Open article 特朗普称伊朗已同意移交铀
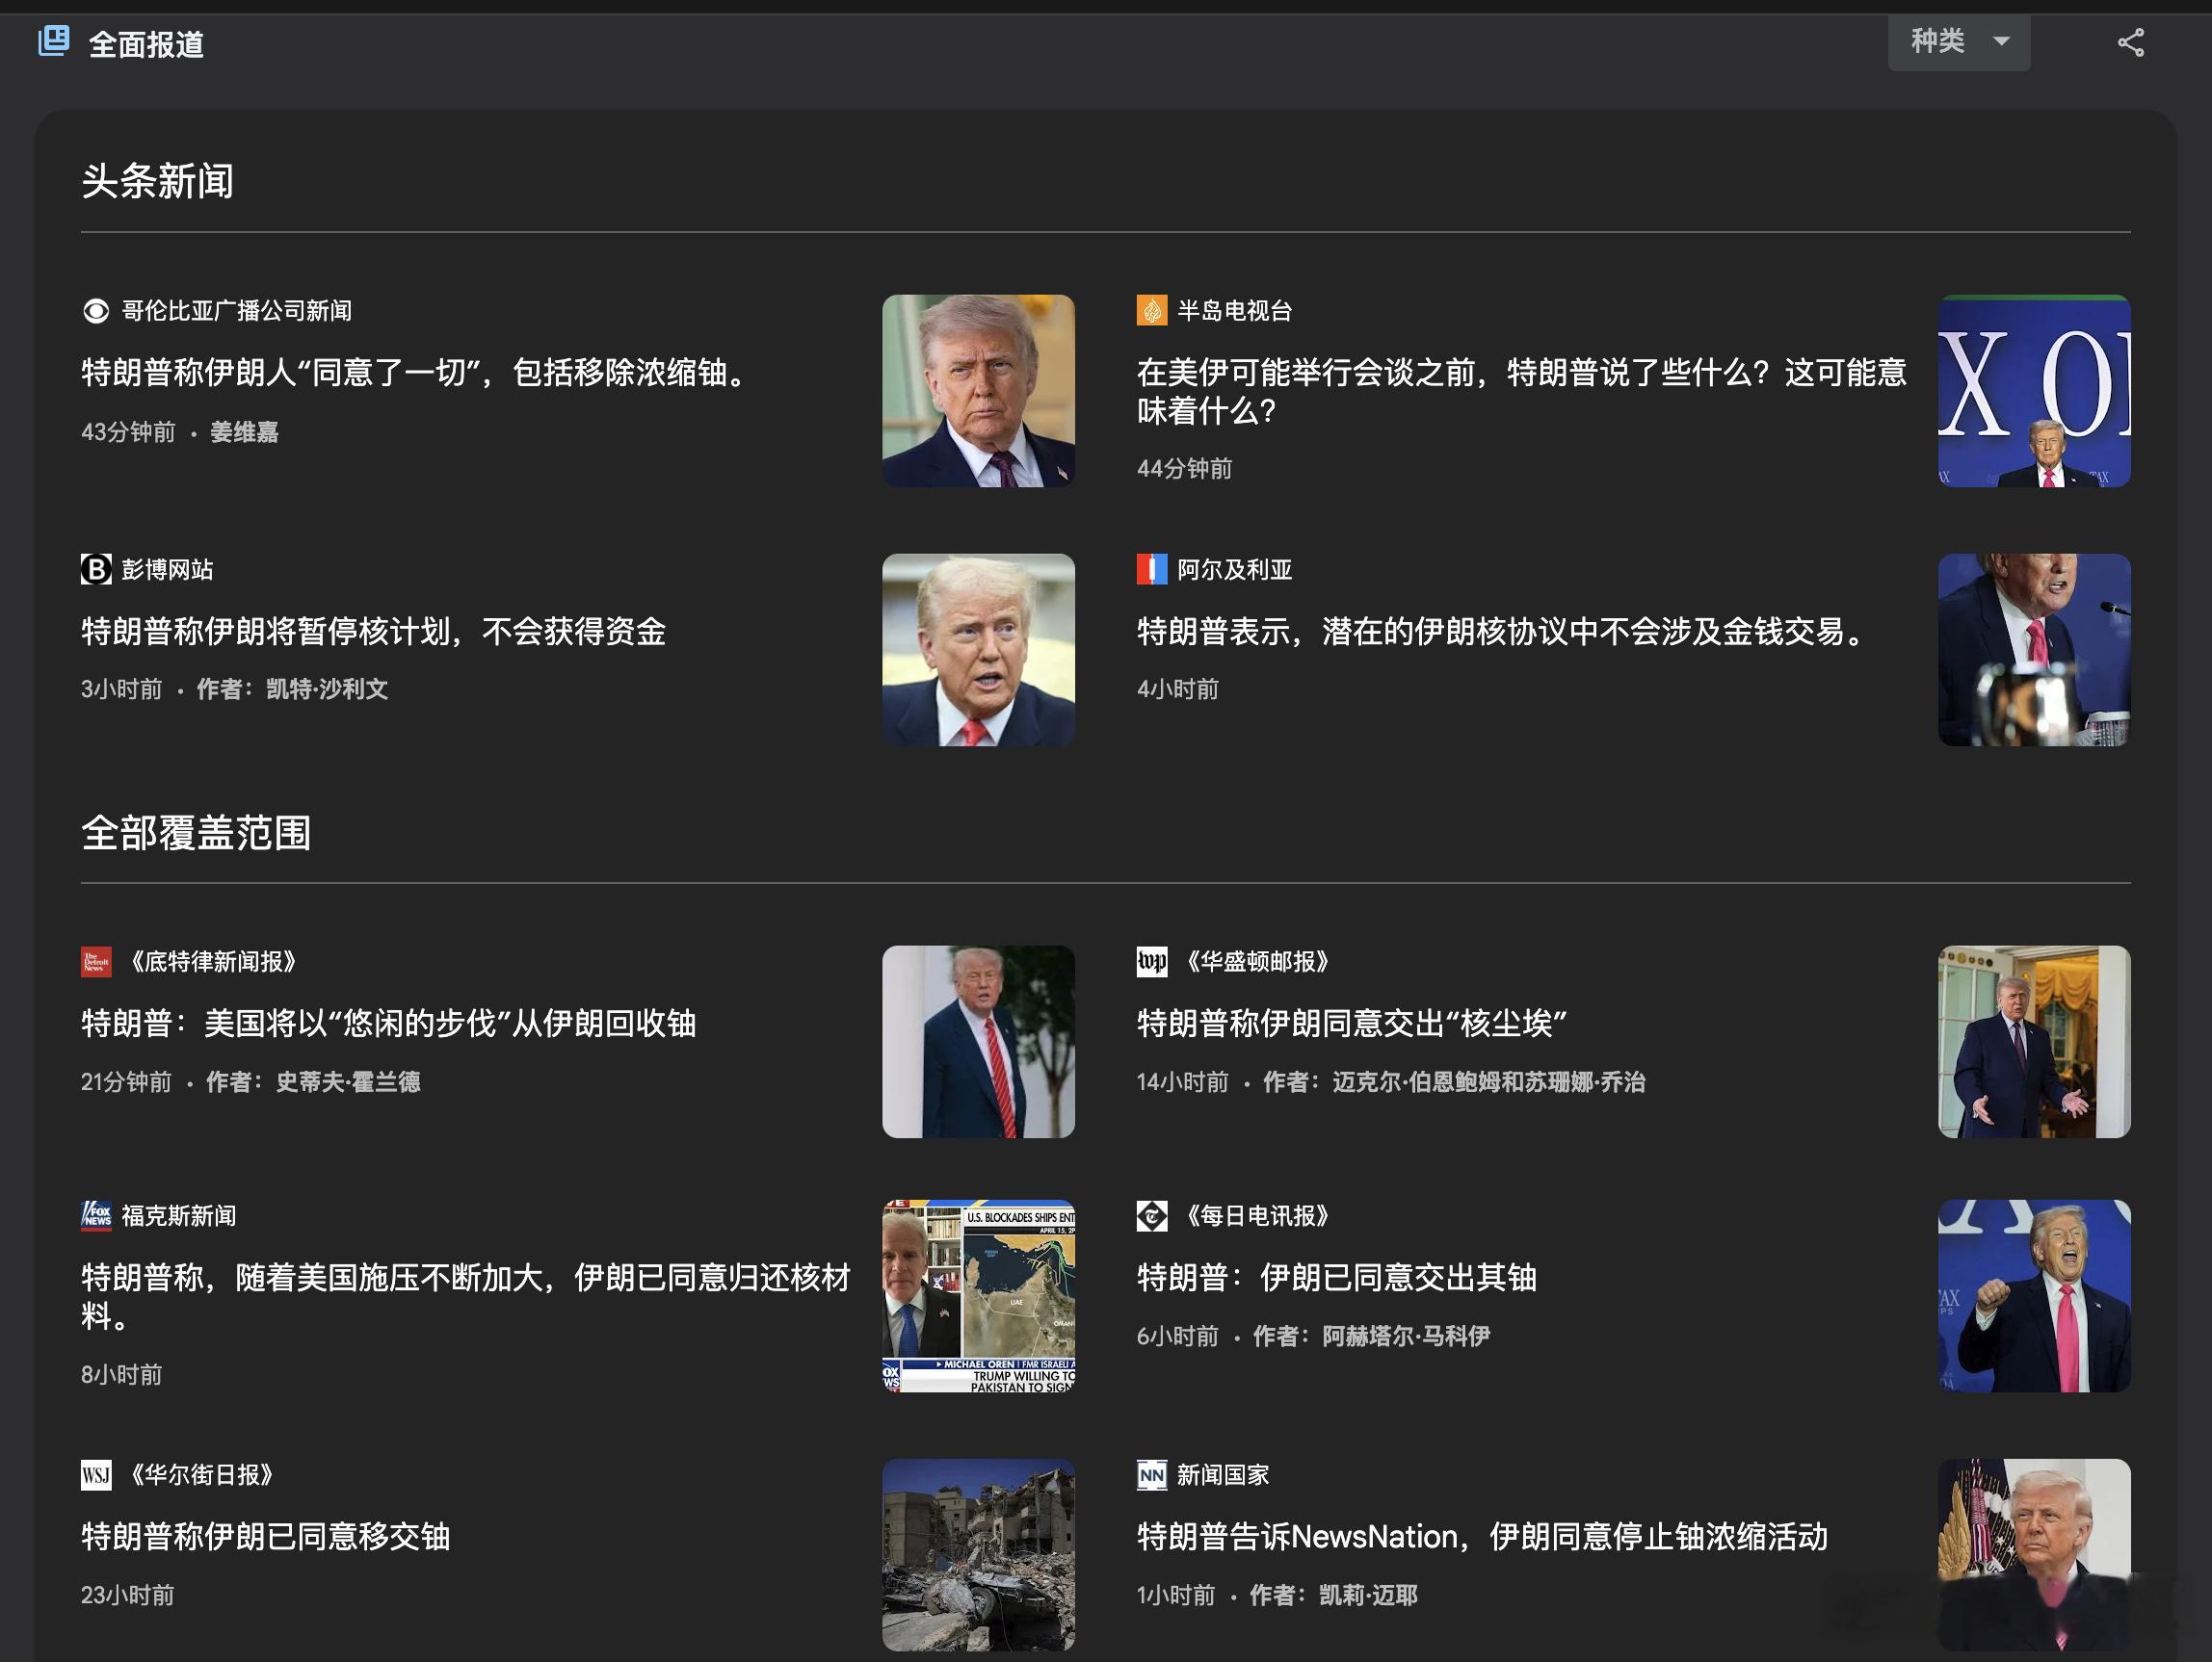2212x1662 pixels. click(x=265, y=1537)
